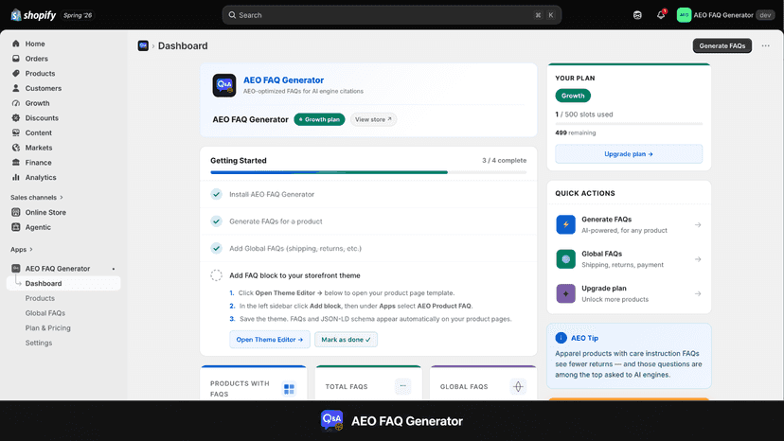This screenshot has height=441, width=784.
Task: Click the Online Store icon
Action: pos(16,212)
